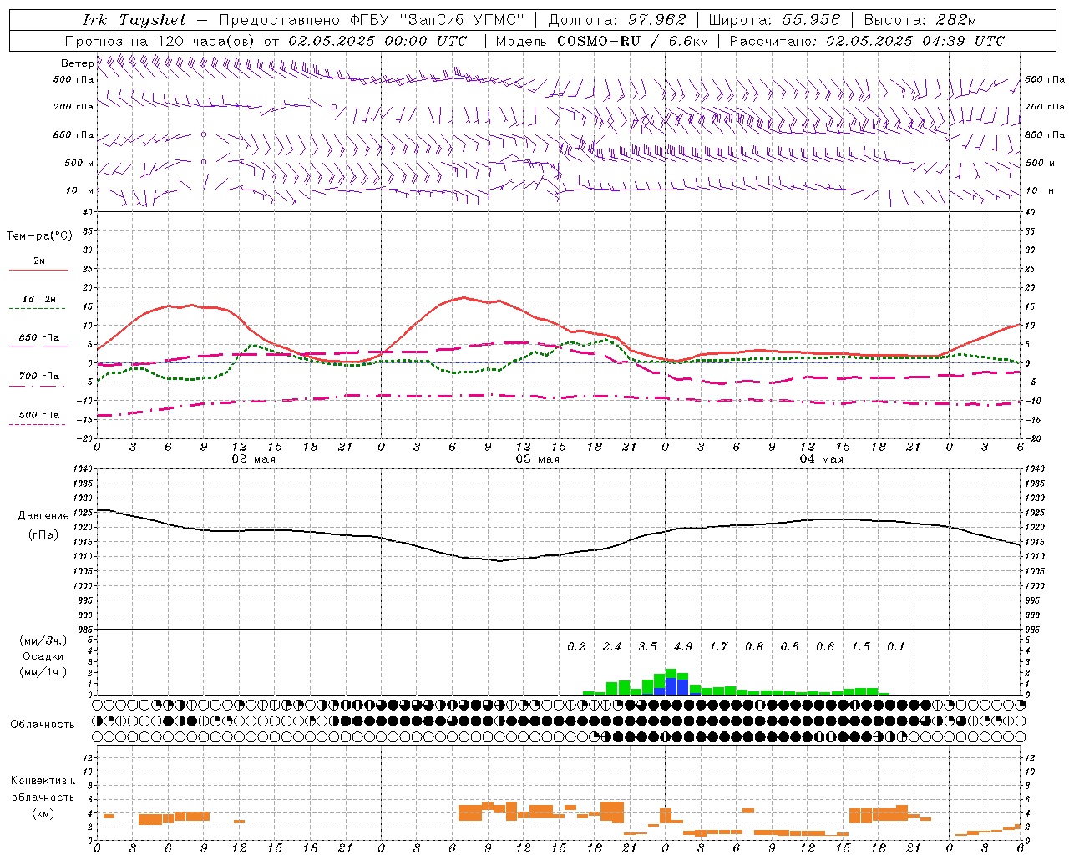Click the Td 2м dew point legend entry
This screenshot has height=855, width=1069.
coord(39,299)
